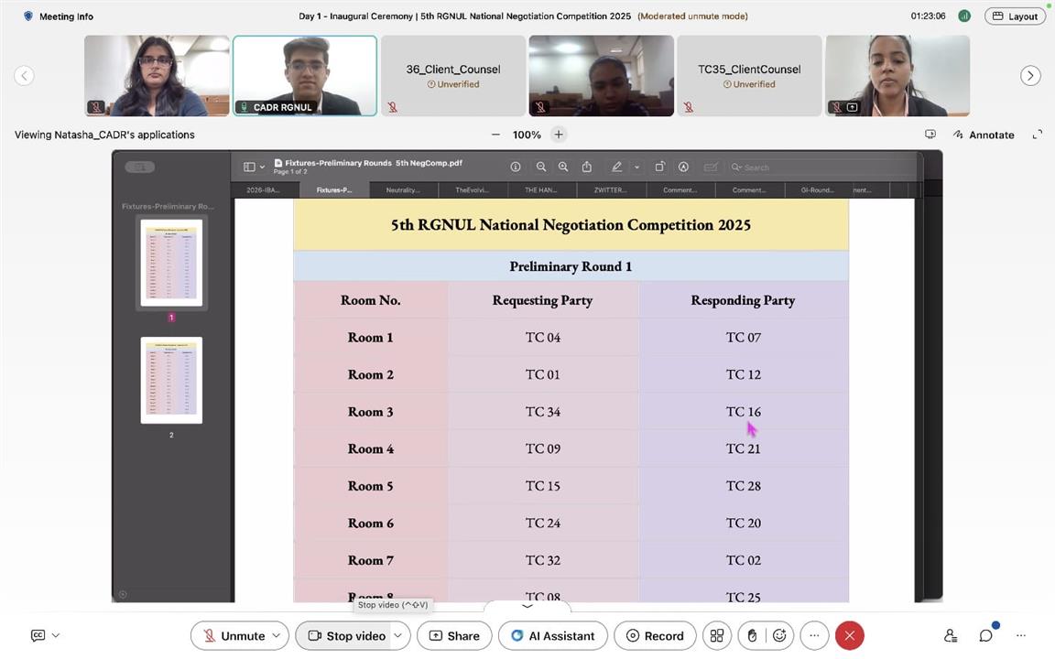Select the CADR RGNUL video thumbnail
The height and width of the screenshot is (659, 1055).
305,76
